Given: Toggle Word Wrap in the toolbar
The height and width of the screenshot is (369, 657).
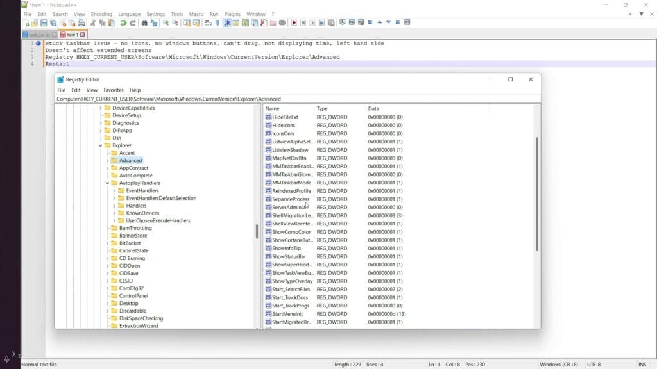Looking at the screenshot, I should [x=208, y=23].
